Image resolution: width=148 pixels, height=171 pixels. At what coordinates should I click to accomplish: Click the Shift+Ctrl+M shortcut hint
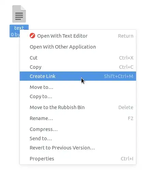pos(118,76)
